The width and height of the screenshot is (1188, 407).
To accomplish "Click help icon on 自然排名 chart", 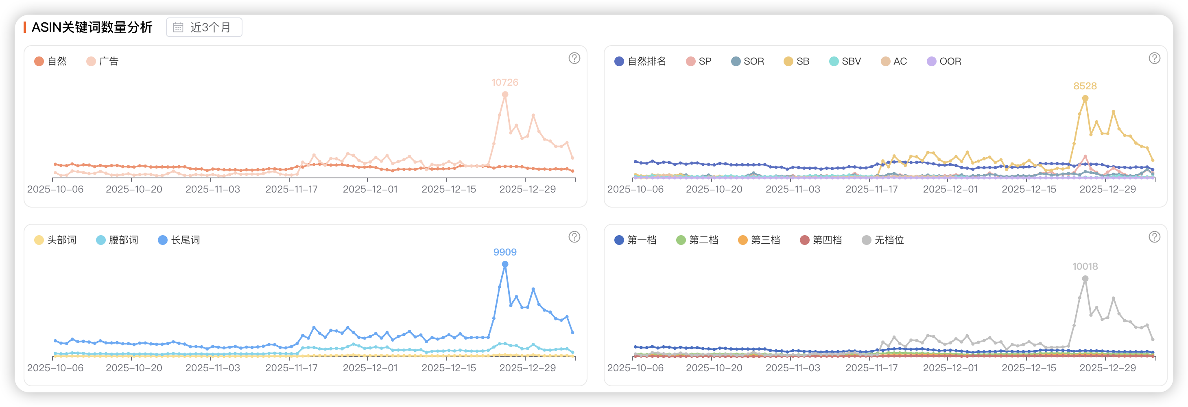I will [x=1154, y=58].
